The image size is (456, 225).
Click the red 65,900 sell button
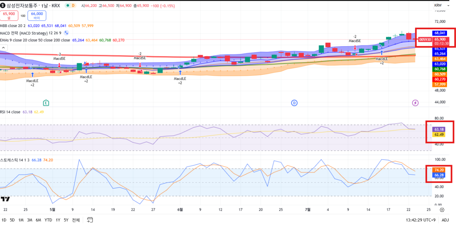(9, 15)
